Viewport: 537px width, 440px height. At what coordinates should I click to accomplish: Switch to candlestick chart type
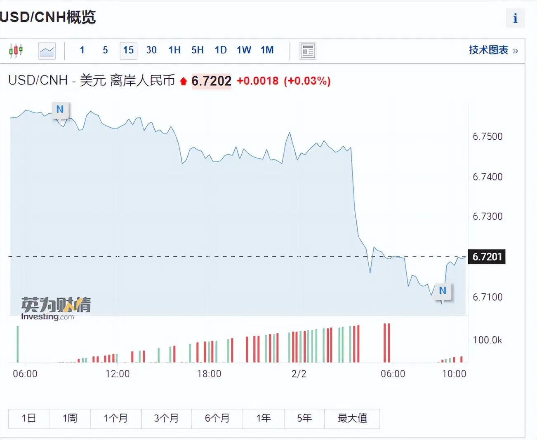click(x=16, y=51)
